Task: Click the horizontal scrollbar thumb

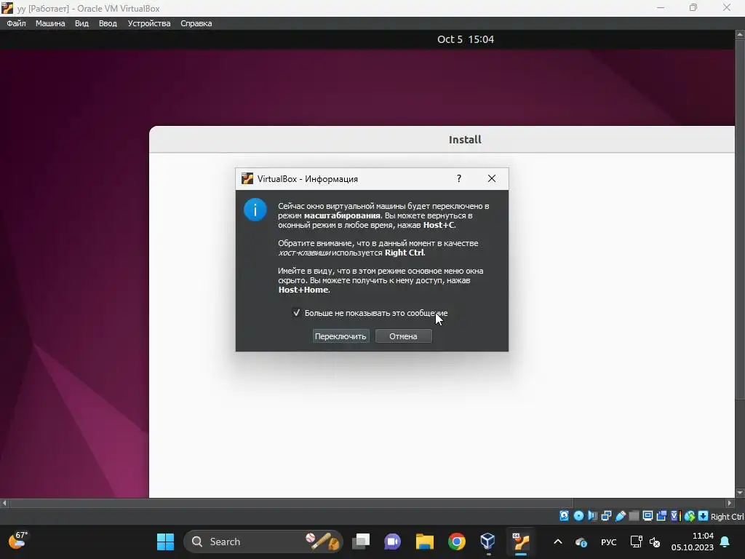Action: [291, 502]
